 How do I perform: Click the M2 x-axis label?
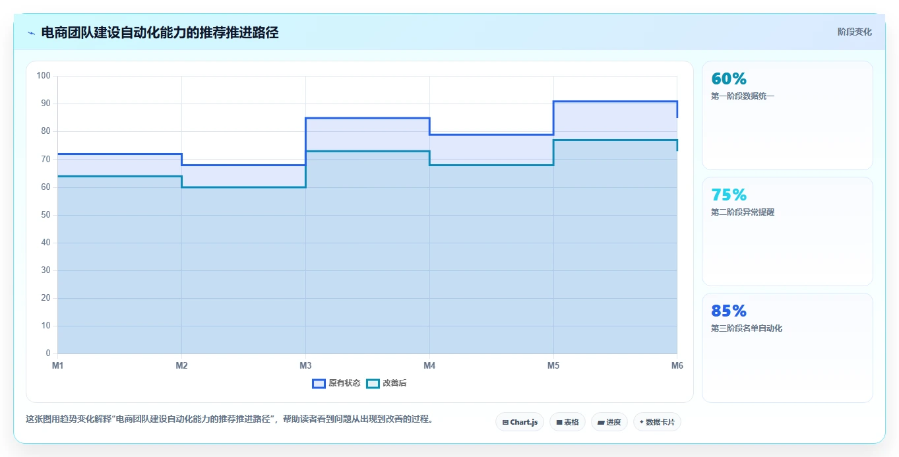pos(181,365)
